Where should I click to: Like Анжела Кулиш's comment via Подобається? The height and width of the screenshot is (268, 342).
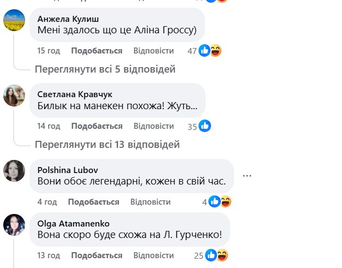coord(97,51)
